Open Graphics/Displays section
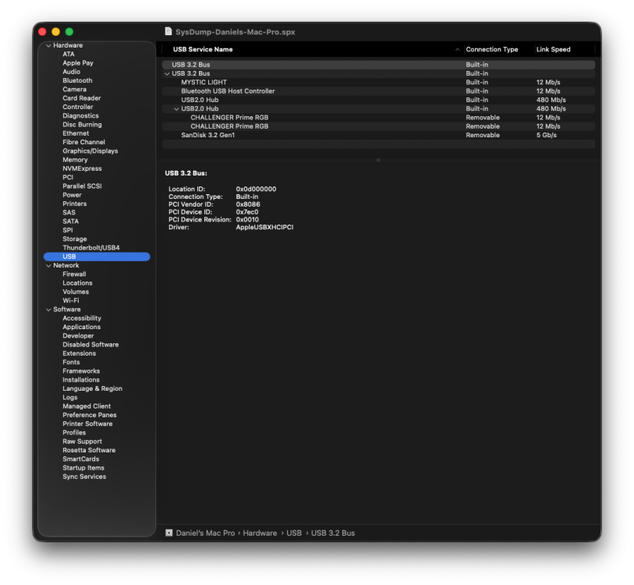This screenshot has width=634, height=585. point(90,151)
